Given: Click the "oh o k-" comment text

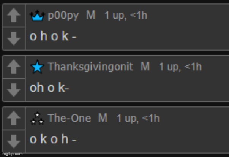Looking at the screenshot, I should pos(49,87).
